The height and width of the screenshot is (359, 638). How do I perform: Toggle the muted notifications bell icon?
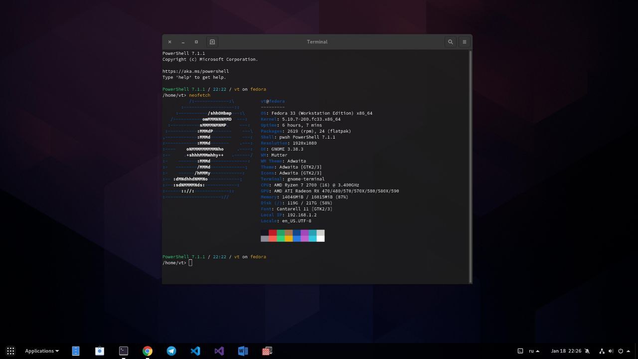coord(587,351)
